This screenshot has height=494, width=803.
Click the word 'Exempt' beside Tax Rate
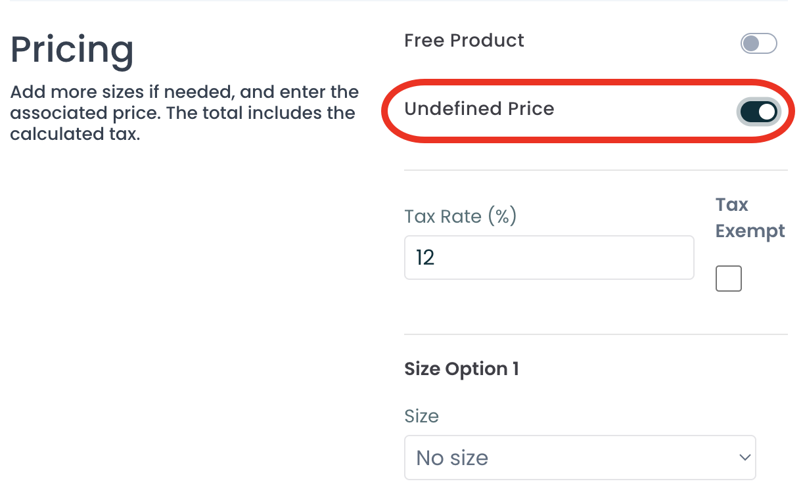point(750,231)
